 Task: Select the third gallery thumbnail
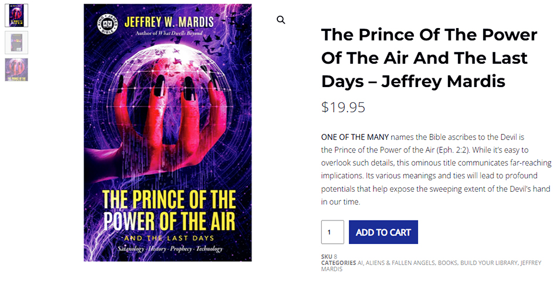pyautogui.click(x=16, y=70)
